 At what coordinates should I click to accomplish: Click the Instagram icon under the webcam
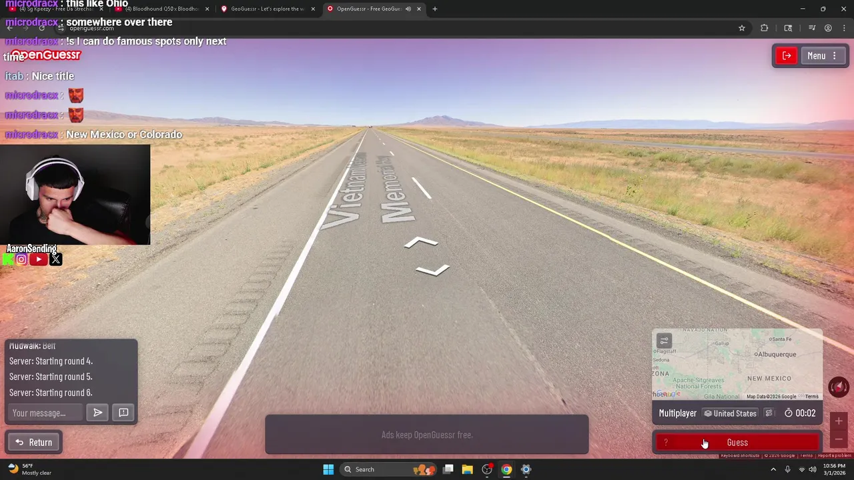point(21,259)
